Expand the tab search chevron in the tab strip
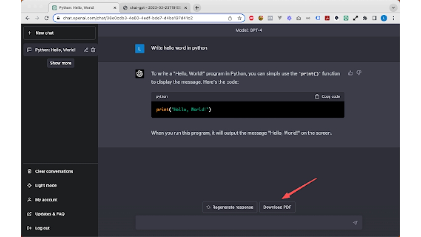Screen dimensions: 421x237 (393, 8)
